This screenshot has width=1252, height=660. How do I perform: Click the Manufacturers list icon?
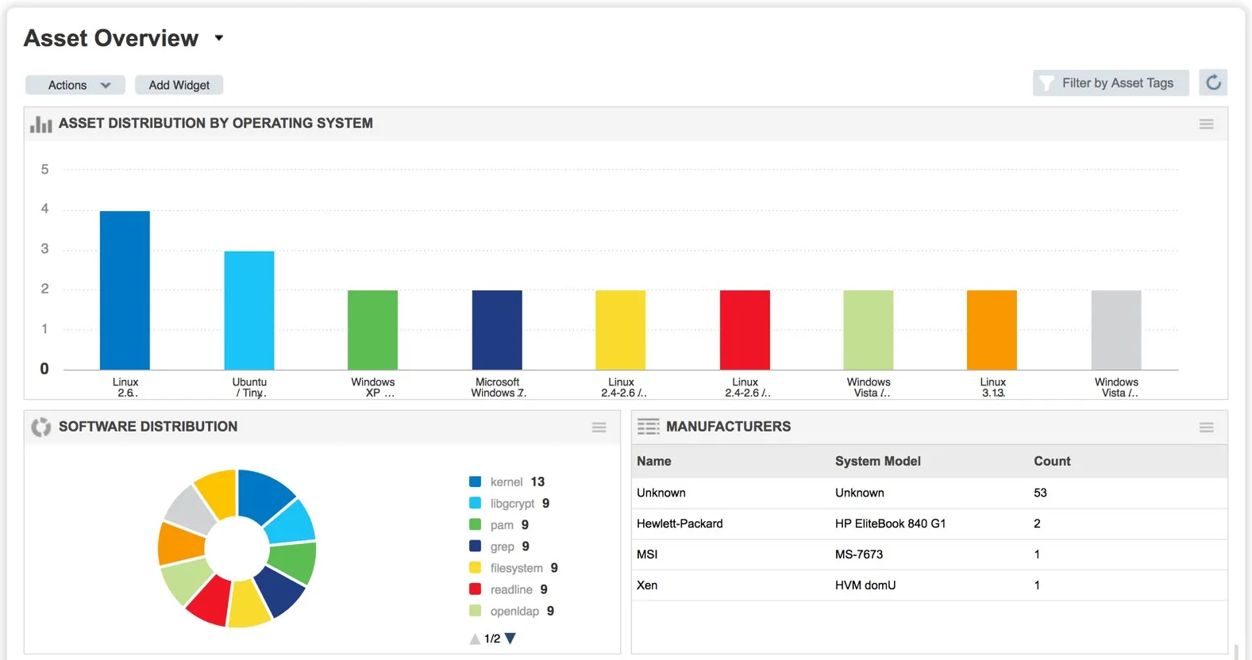pos(648,427)
